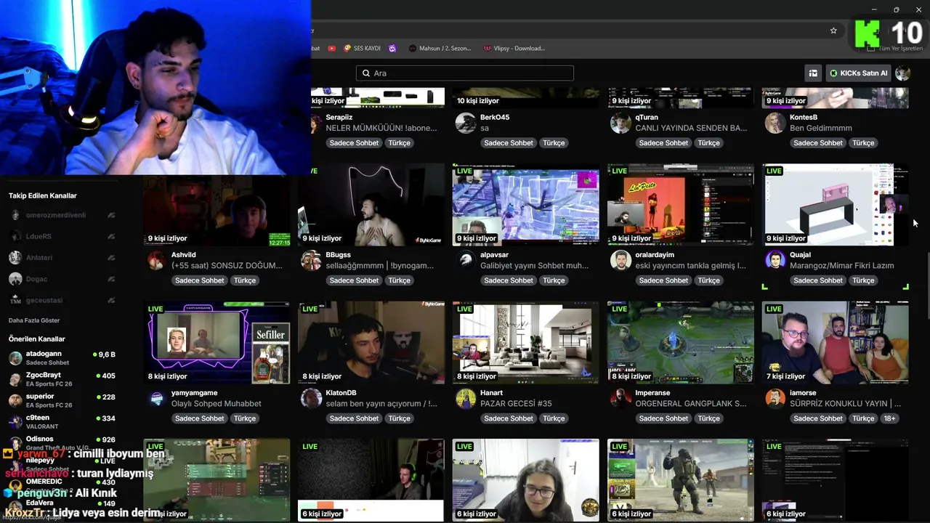Bookmark this page with the star icon
Screen dimensions: 930x523
(x=833, y=31)
